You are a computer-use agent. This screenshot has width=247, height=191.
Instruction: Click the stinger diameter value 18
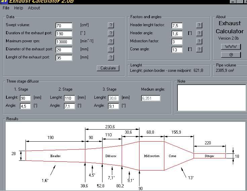click(x=237, y=156)
